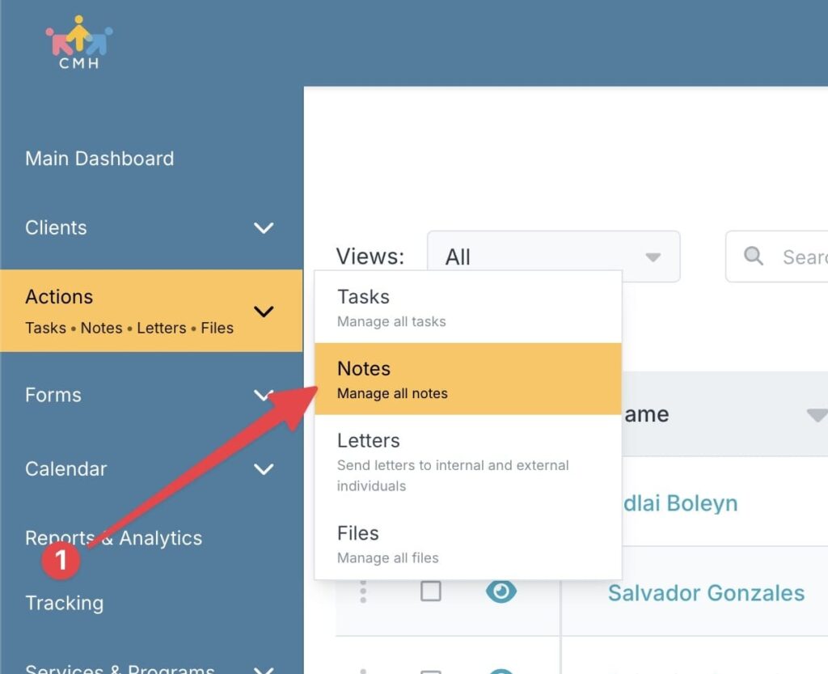This screenshot has height=674, width=828.
Task: Open Main Dashboard in sidebar
Action: click(x=99, y=159)
